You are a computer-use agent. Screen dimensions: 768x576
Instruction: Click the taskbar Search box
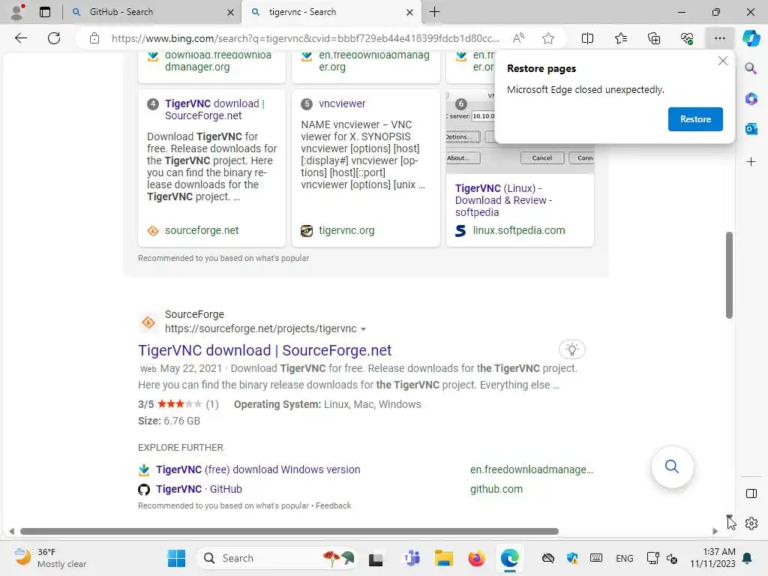tap(277, 558)
